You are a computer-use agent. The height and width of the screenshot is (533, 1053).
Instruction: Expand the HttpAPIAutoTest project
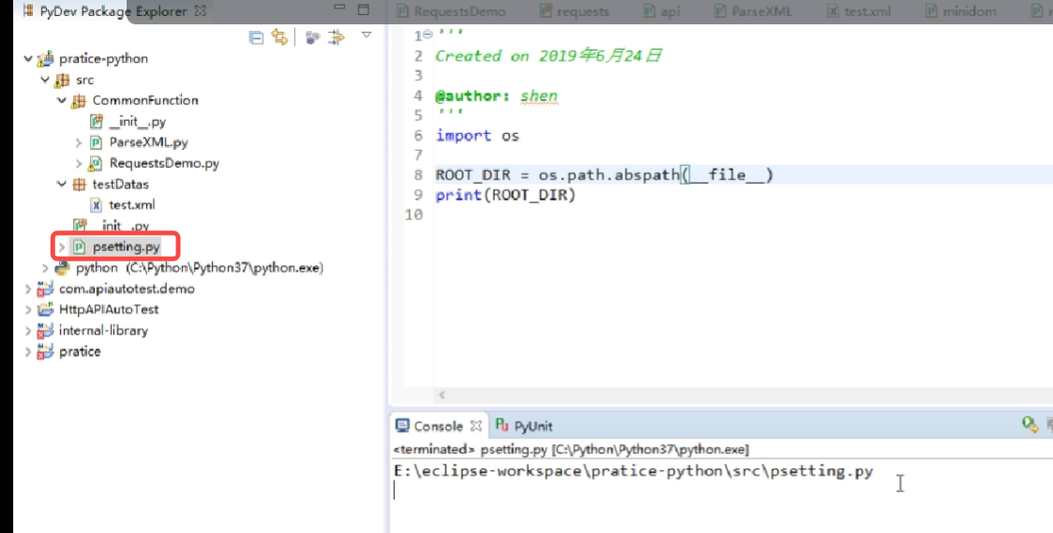28,310
